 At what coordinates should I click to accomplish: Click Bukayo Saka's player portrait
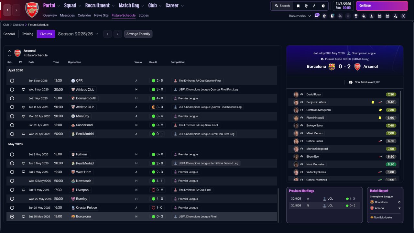coord(296,126)
